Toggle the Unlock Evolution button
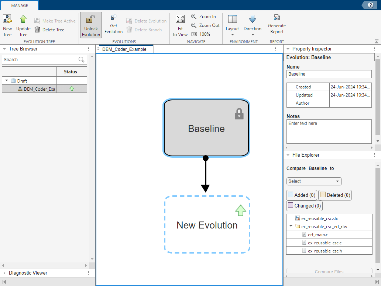This screenshot has width=381, height=286. tap(91, 25)
